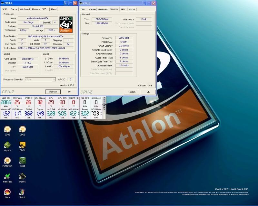
Task: Click the Code Name value 'San Diego'
Action: coord(28,22)
